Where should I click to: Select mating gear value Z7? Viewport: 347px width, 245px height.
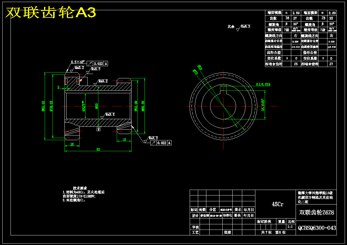[331, 64]
